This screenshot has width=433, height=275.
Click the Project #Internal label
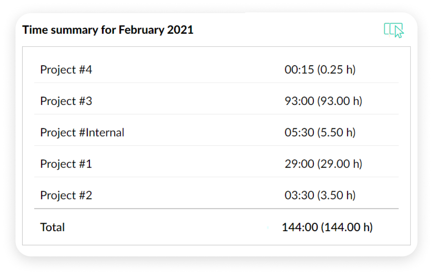coord(82,133)
